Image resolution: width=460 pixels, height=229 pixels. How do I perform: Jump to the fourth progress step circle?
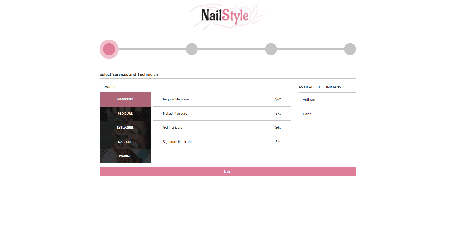point(350,49)
